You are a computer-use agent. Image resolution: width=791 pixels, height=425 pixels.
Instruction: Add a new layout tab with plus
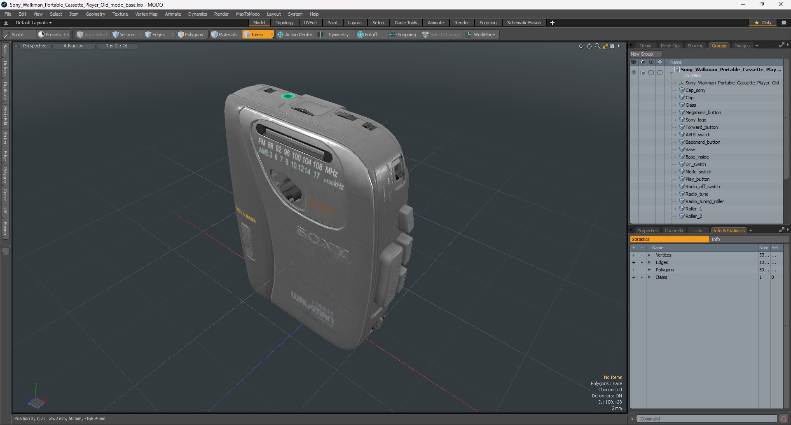pyautogui.click(x=552, y=23)
